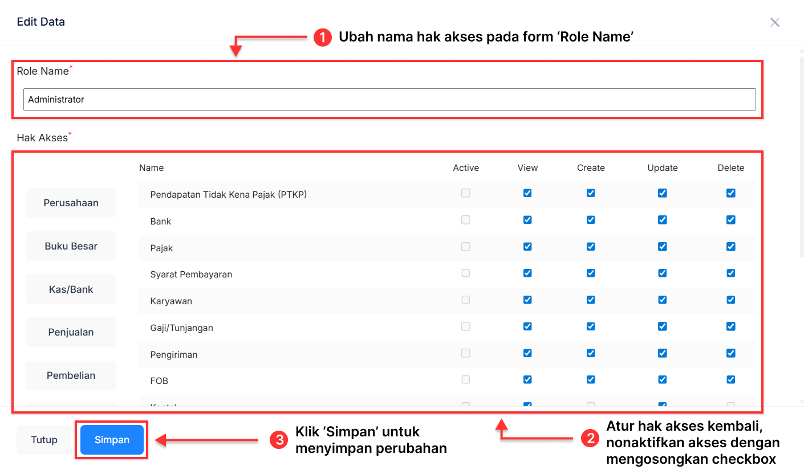Image resolution: width=804 pixels, height=470 pixels.
Task: Click the Role Name input field
Action: click(x=389, y=99)
